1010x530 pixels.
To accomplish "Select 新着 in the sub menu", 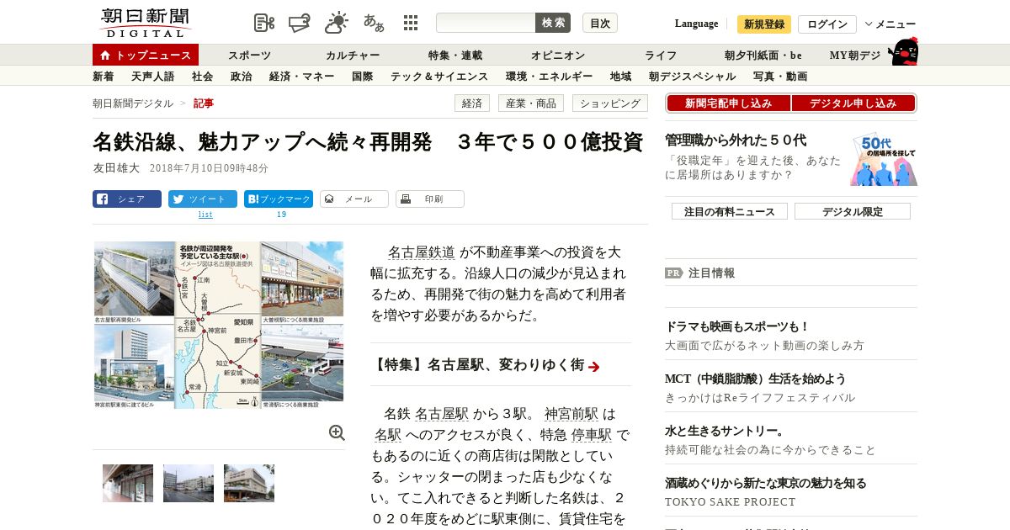I will pyautogui.click(x=103, y=77).
